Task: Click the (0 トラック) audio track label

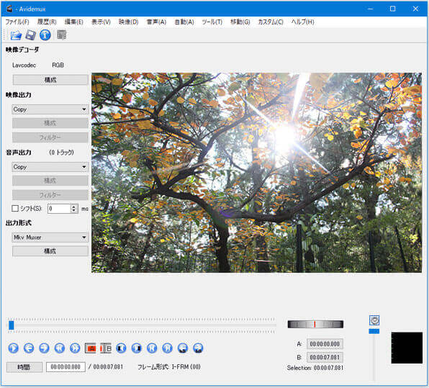Action: click(x=62, y=153)
